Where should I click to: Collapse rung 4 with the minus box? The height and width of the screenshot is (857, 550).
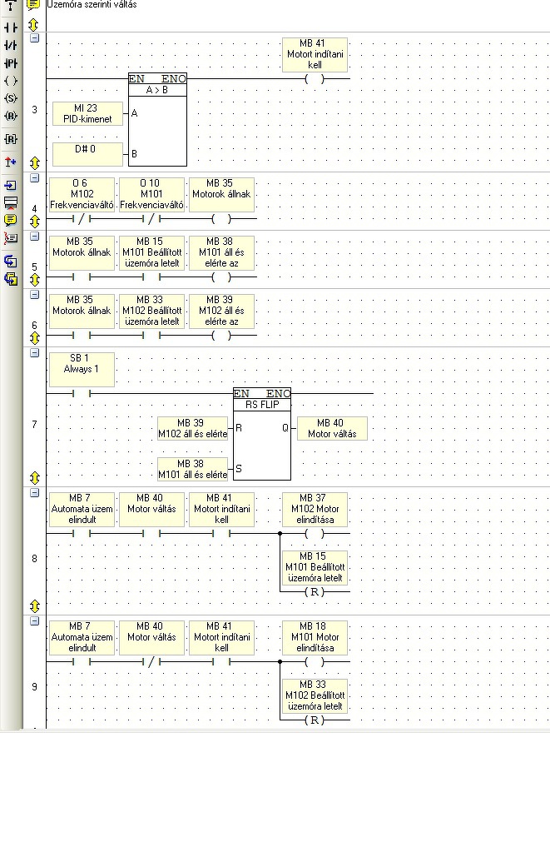pos(34,178)
